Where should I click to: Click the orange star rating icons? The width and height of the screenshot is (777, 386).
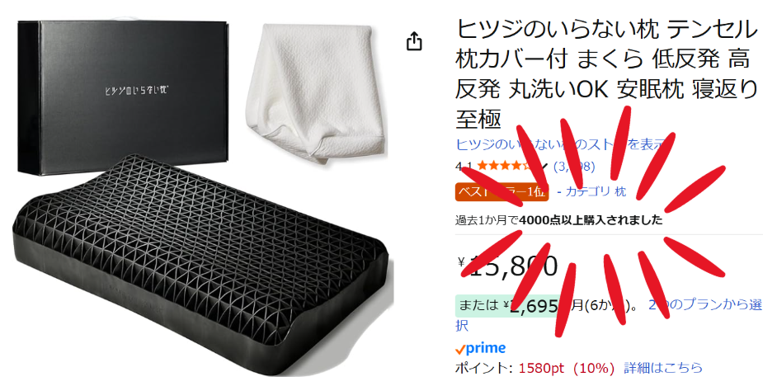[x=507, y=167]
